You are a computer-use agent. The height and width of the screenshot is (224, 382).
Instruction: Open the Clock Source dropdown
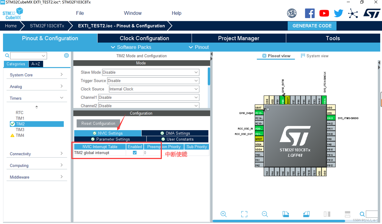154,89
